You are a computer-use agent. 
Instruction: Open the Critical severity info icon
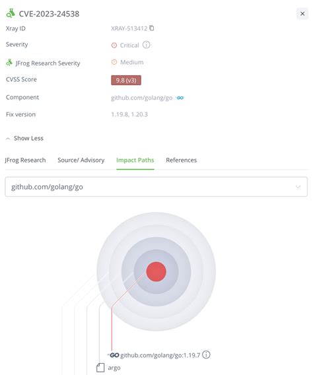(147, 45)
